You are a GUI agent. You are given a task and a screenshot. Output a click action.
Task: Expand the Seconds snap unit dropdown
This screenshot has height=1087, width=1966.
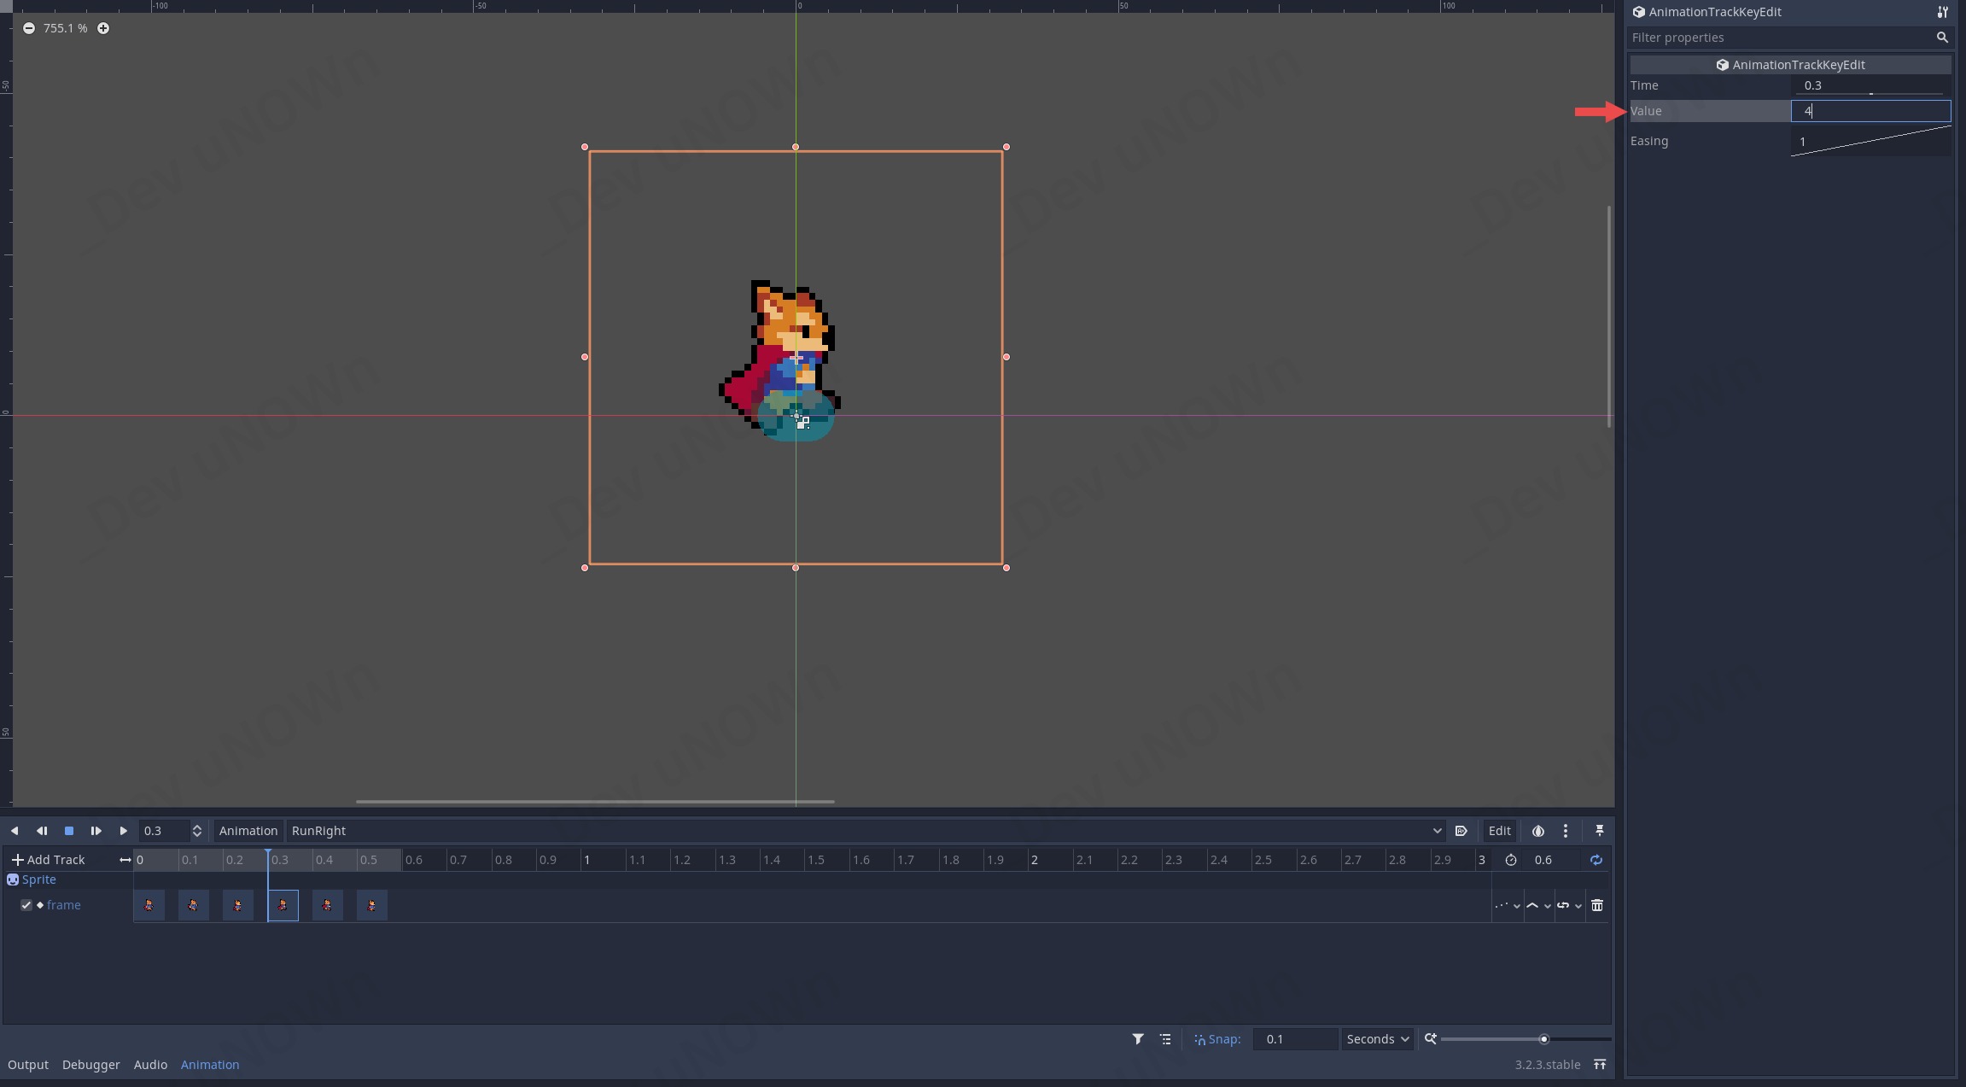(1377, 1039)
